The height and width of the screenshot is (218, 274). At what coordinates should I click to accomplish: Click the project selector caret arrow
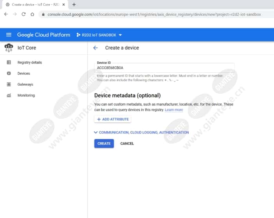pyautogui.click(x=120, y=35)
